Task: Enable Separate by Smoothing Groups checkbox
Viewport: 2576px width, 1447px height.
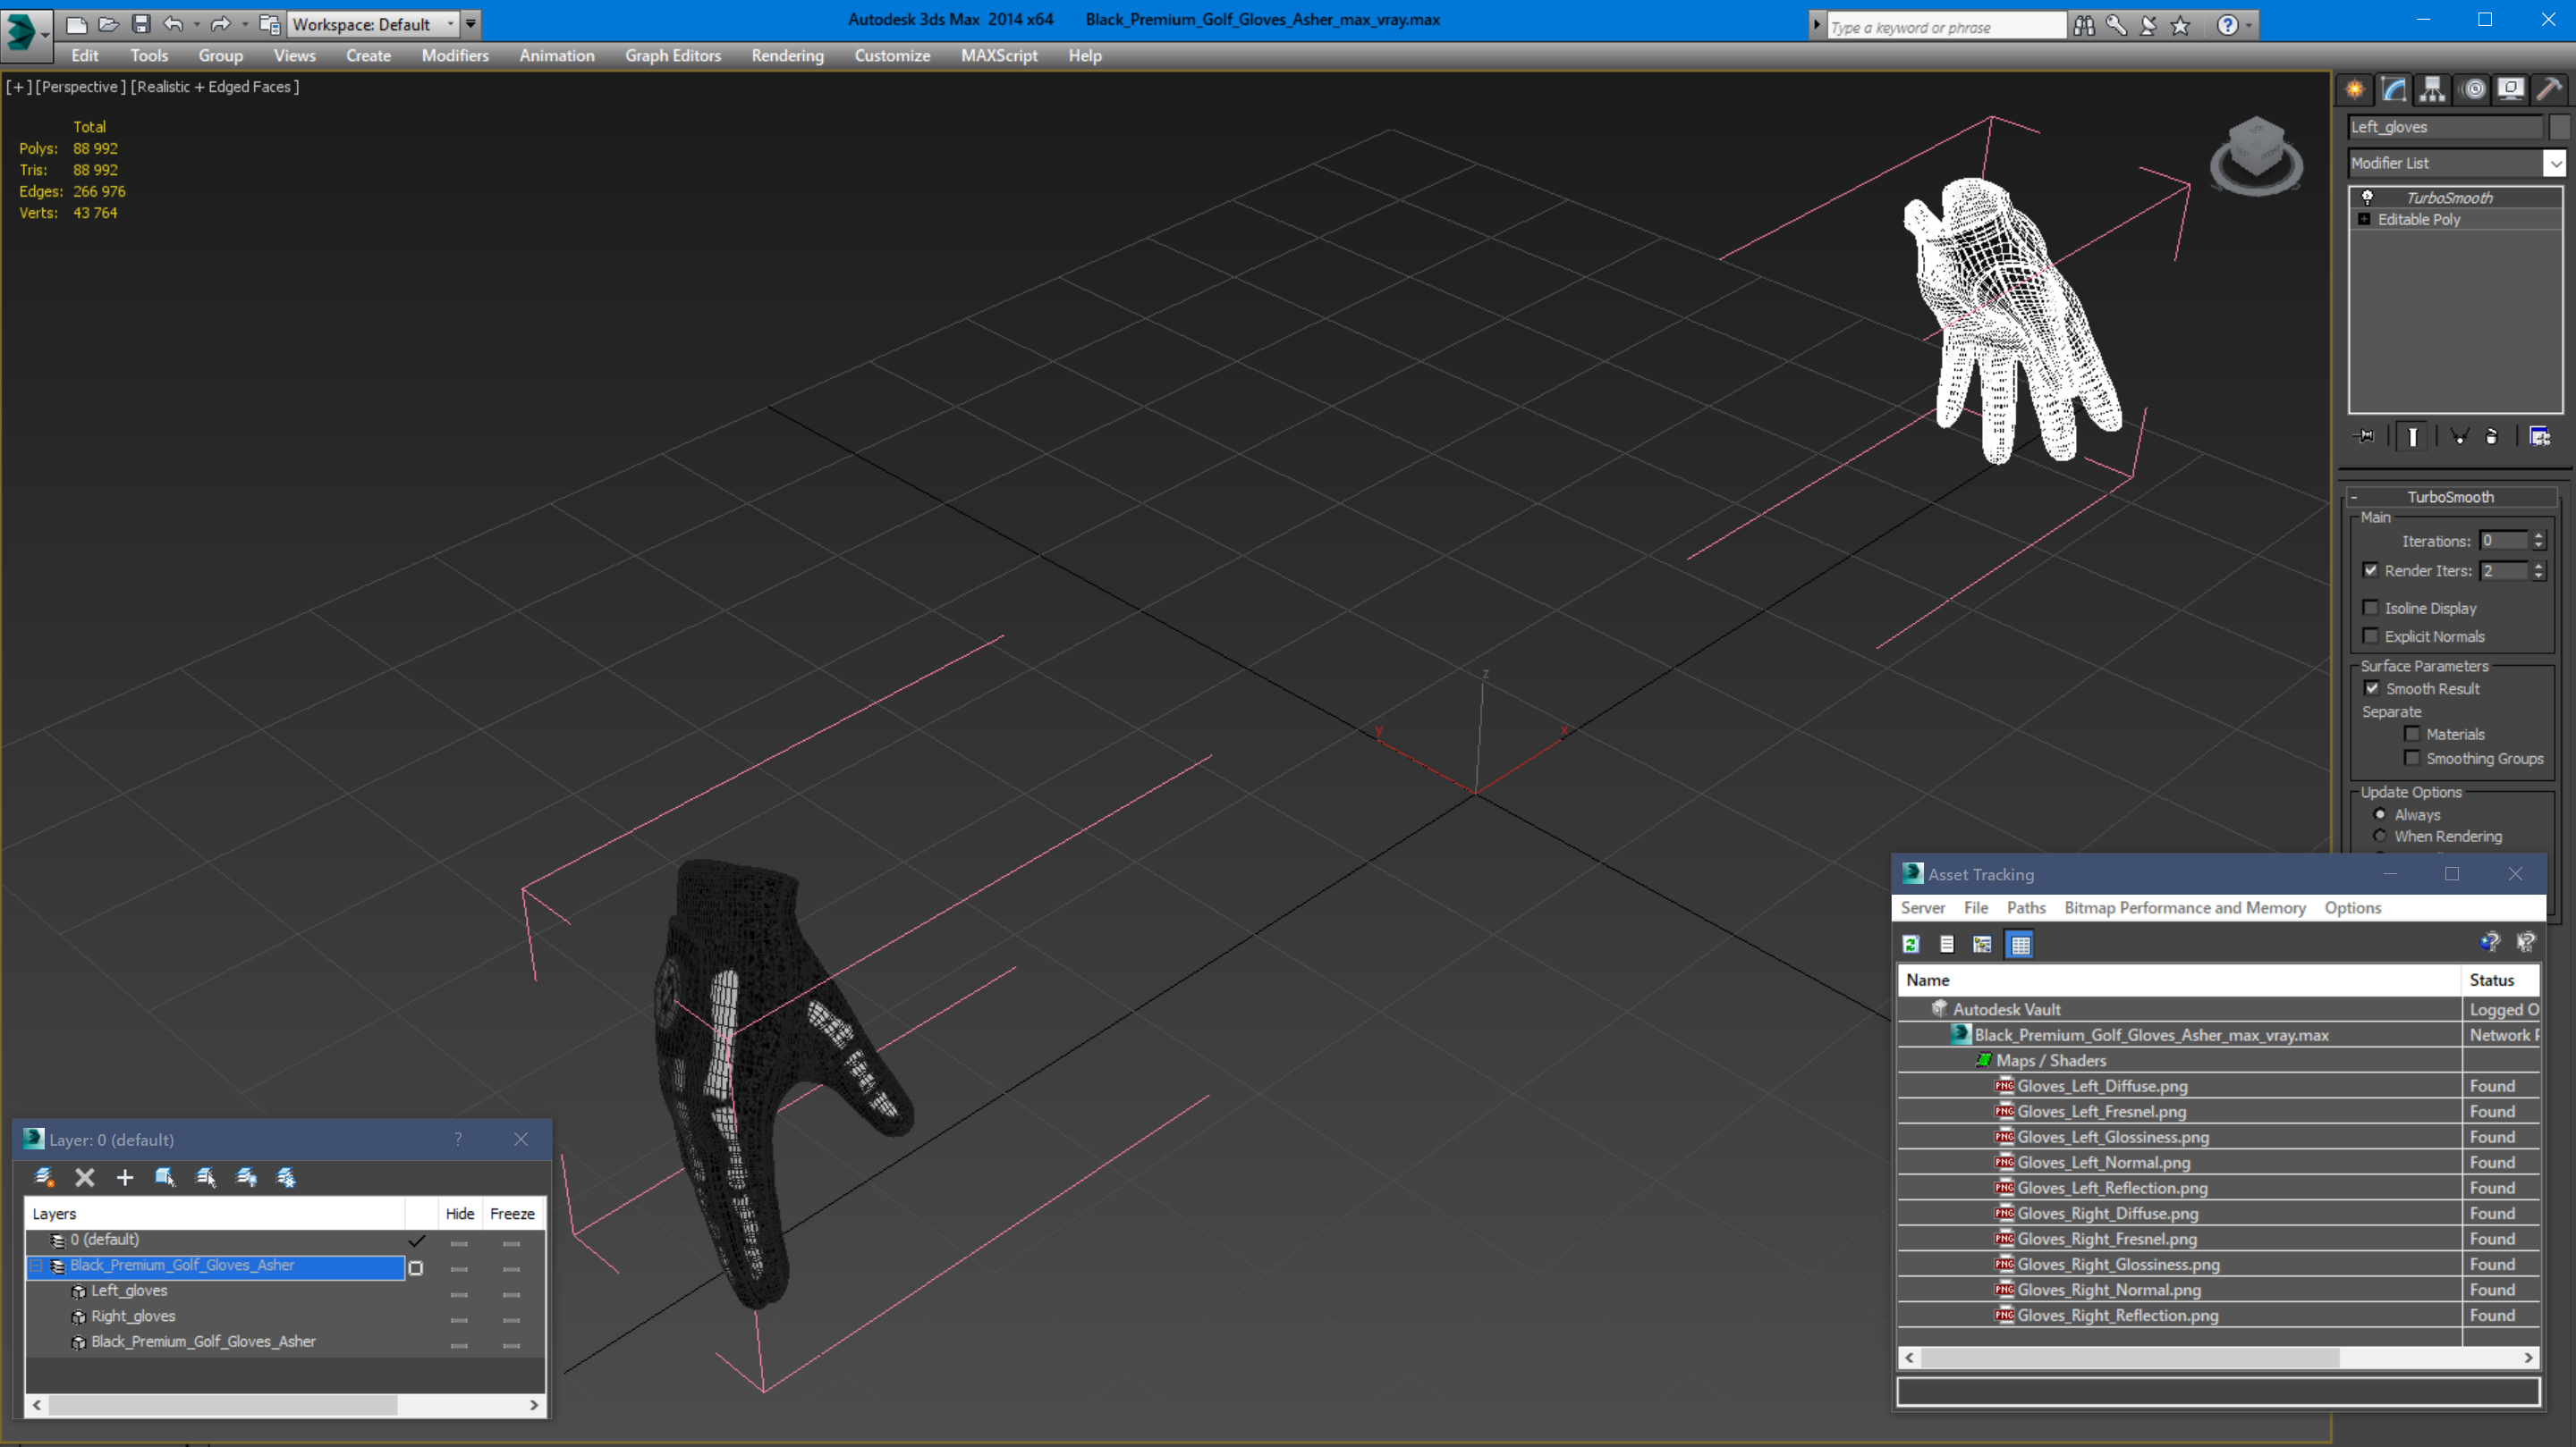Action: (x=2413, y=758)
